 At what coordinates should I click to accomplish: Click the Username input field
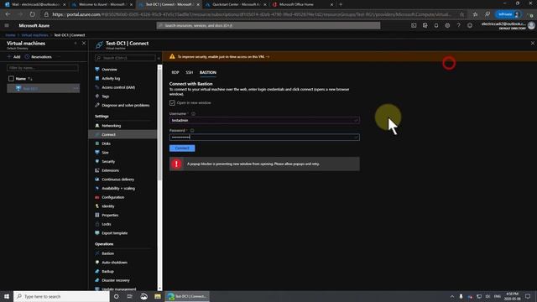pos(264,121)
